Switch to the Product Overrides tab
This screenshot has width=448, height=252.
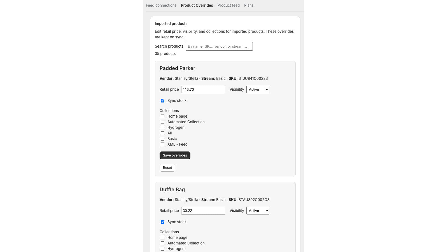click(197, 5)
